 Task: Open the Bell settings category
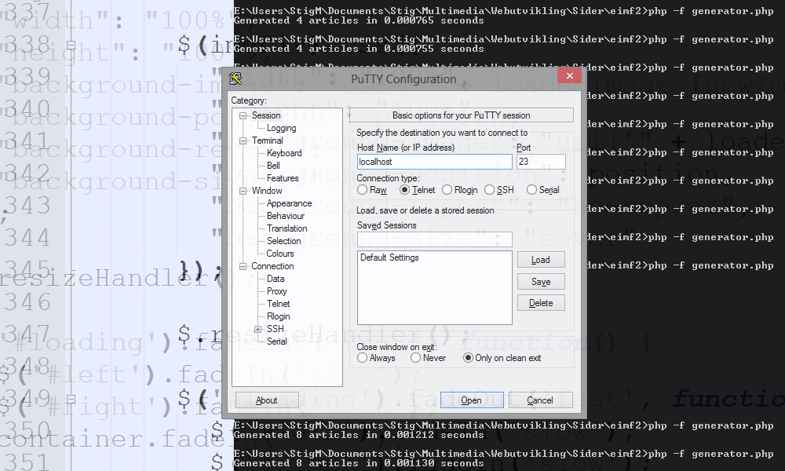273,166
